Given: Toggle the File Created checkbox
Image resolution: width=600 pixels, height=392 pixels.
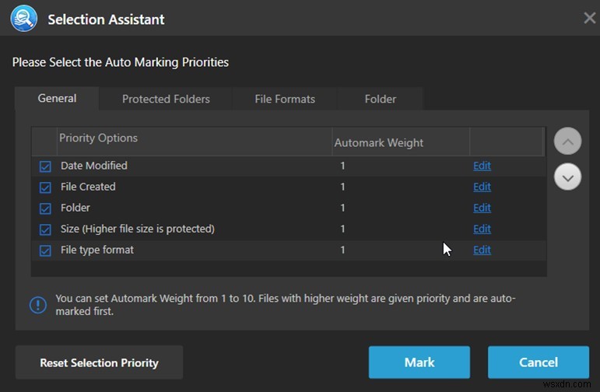Looking at the screenshot, I should [x=45, y=187].
